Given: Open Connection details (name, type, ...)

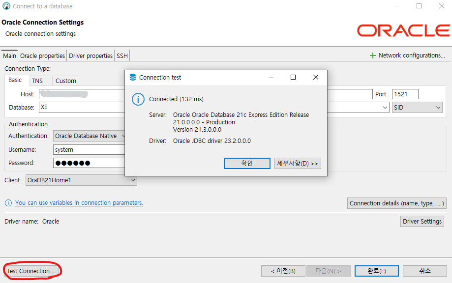Looking at the screenshot, I should tap(396, 203).
